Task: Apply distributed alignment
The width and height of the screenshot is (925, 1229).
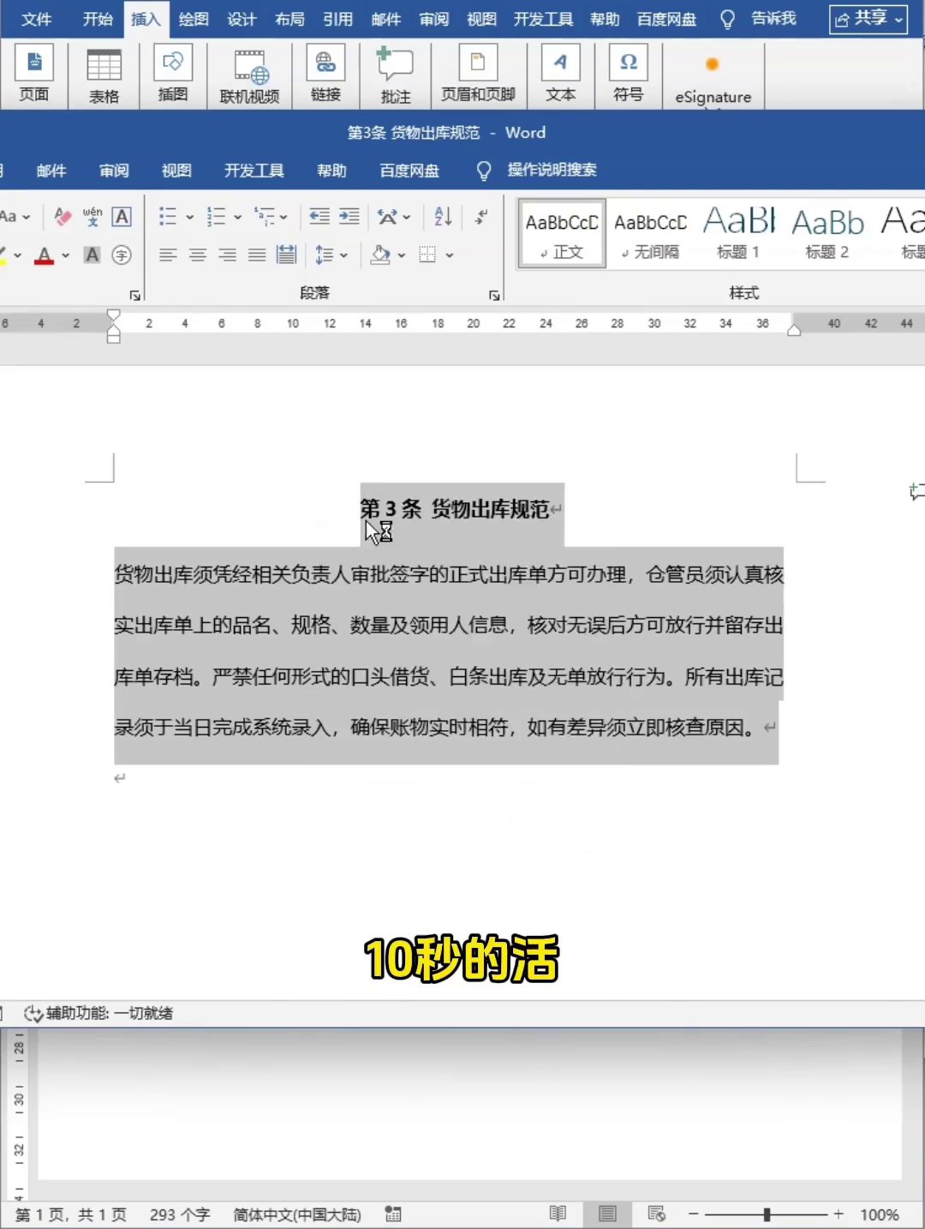Action: click(286, 255)
